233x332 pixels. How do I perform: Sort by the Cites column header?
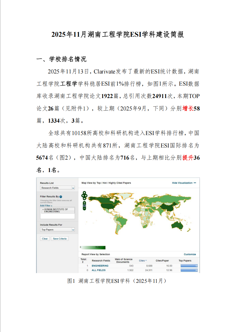pos(143,261)
